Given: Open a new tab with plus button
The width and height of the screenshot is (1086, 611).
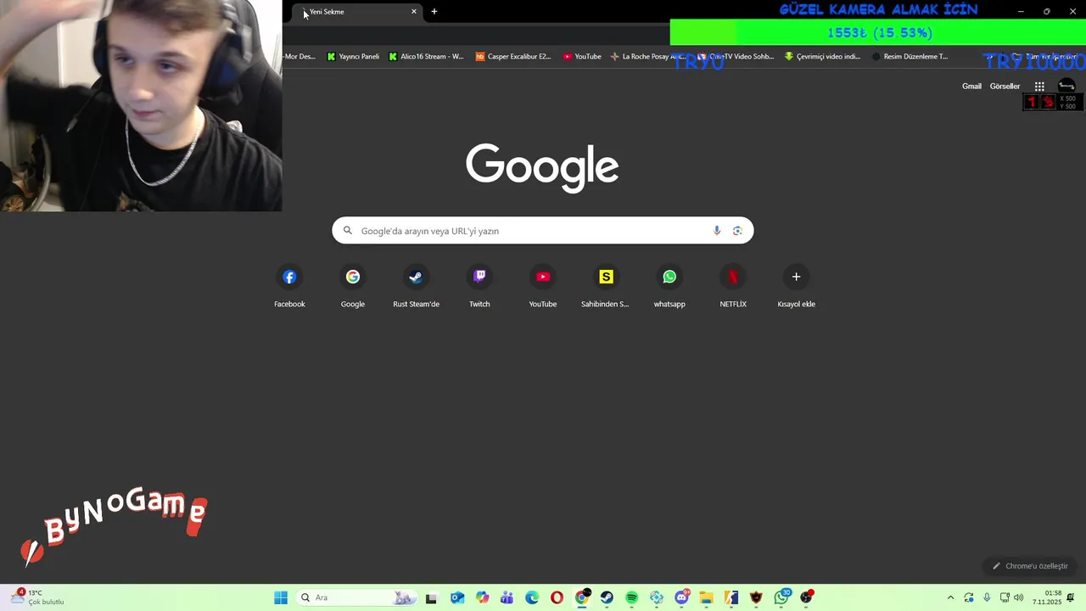Looking at the screenshot, I should tap(434, 12).
